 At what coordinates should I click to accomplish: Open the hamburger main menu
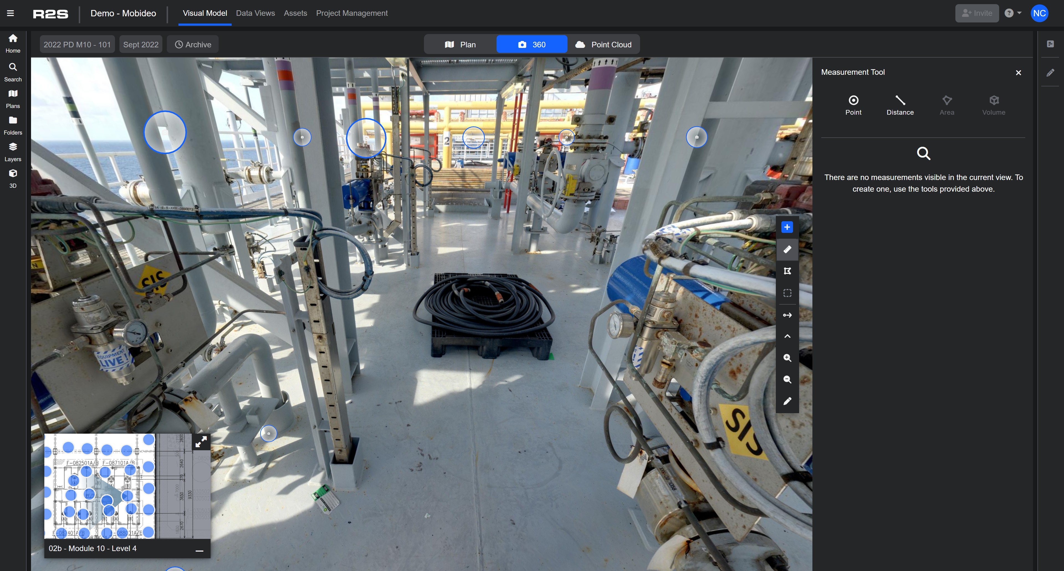(11, 13)
